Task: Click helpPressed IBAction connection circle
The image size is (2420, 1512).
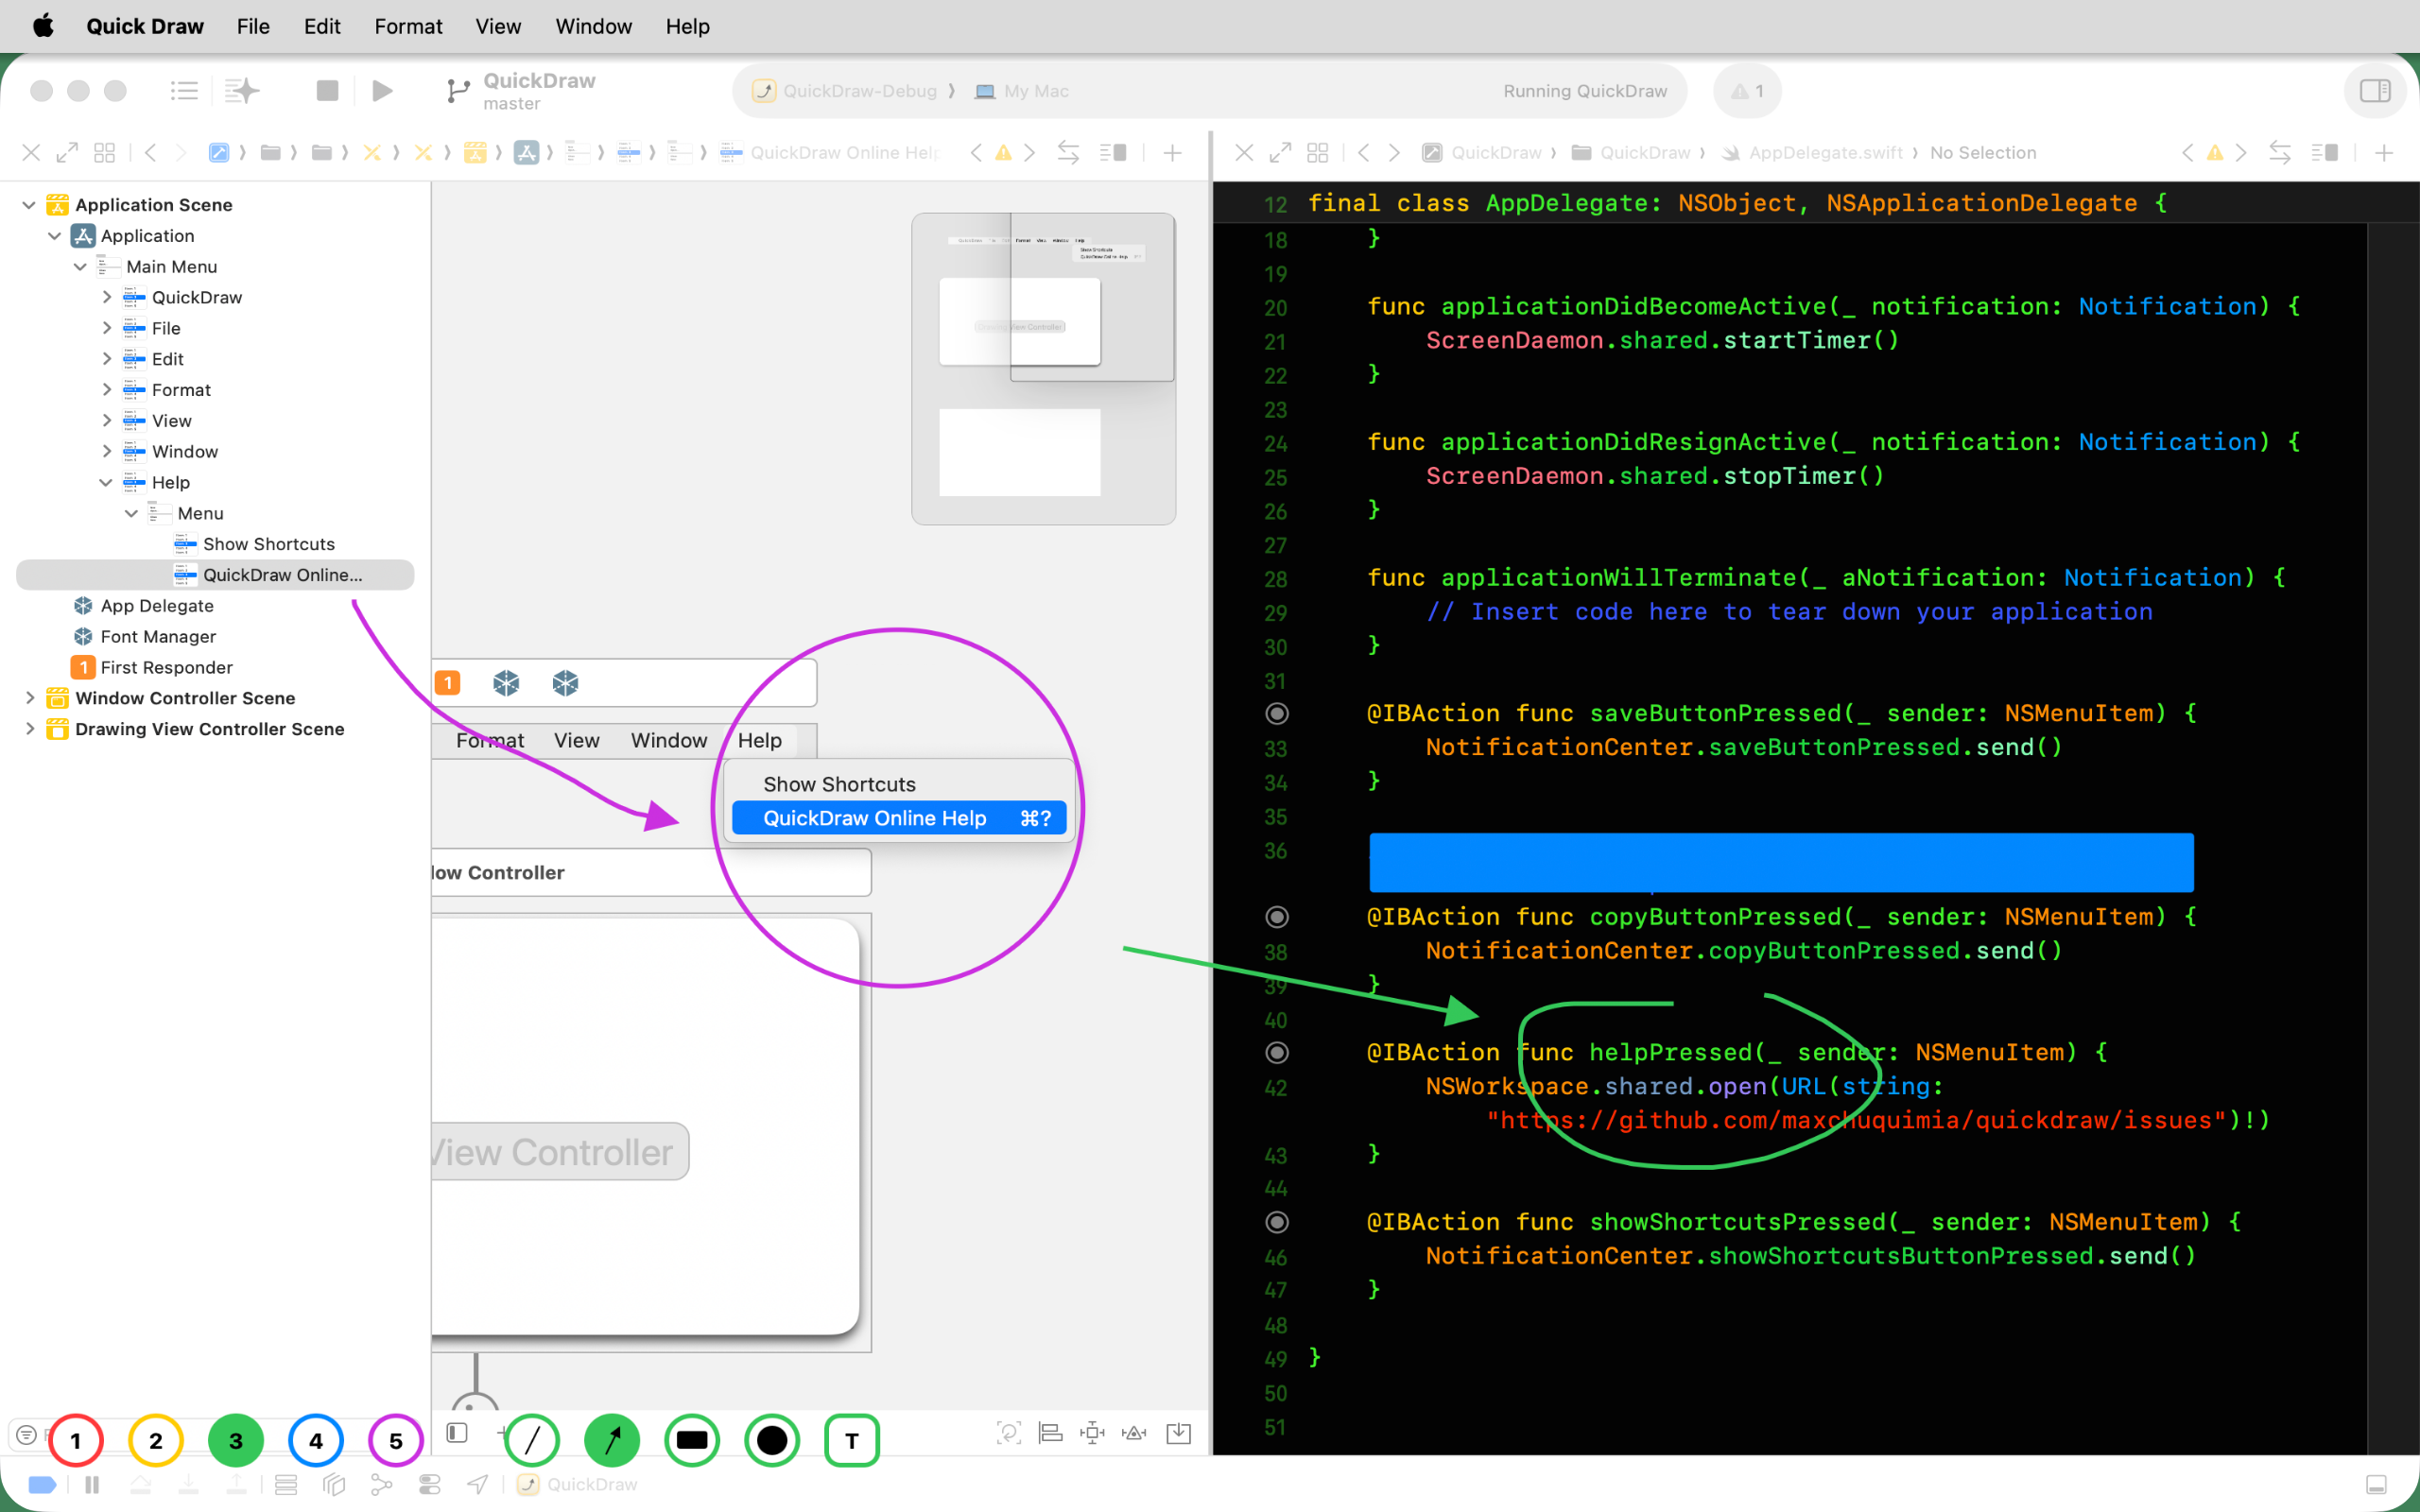Action: 1277,1052
